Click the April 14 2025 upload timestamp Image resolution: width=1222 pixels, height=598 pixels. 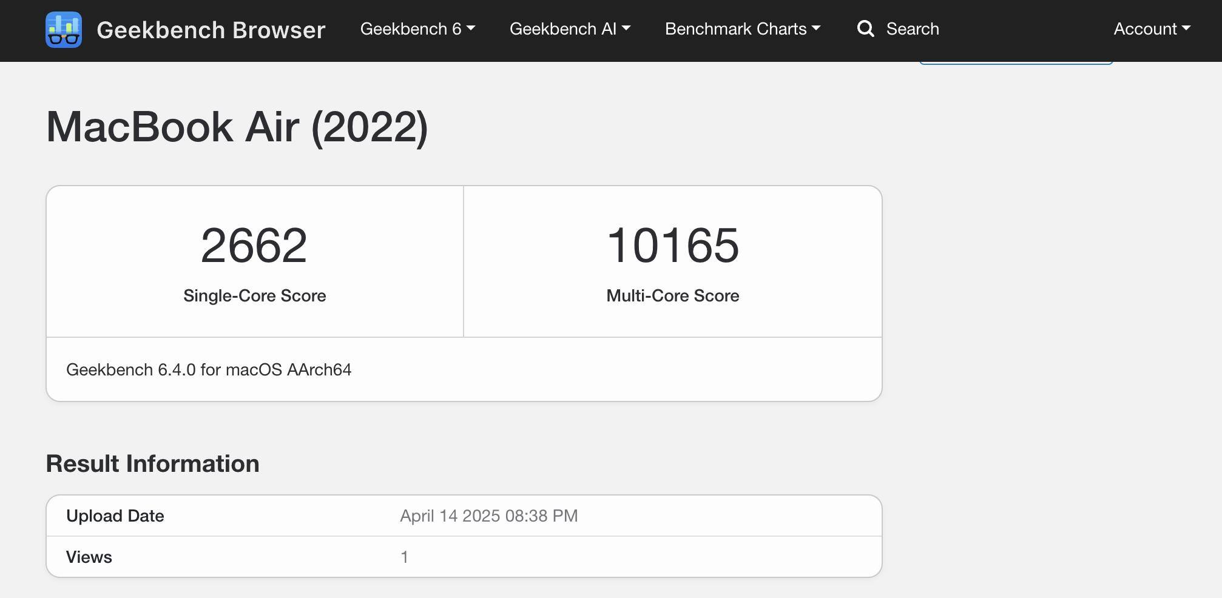[488, 516]
